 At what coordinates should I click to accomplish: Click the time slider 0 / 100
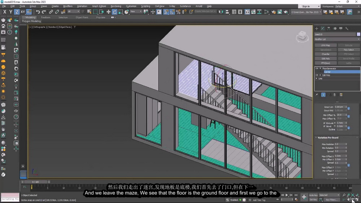pyautogui.click(x=35, y=182)
